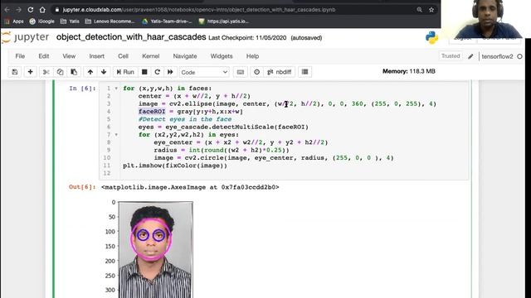Image resolution: width=531 pixels, height=298 pixels.
Task: Save and checkpoint the notebook
Action: (x=15, y=72)
